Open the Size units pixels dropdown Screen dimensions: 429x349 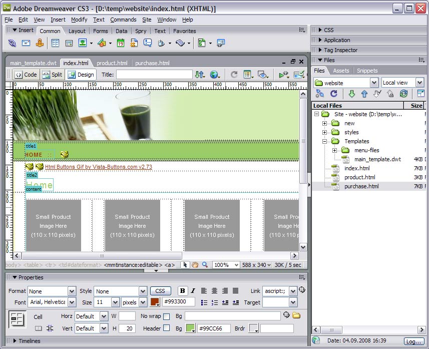[143, 302]
